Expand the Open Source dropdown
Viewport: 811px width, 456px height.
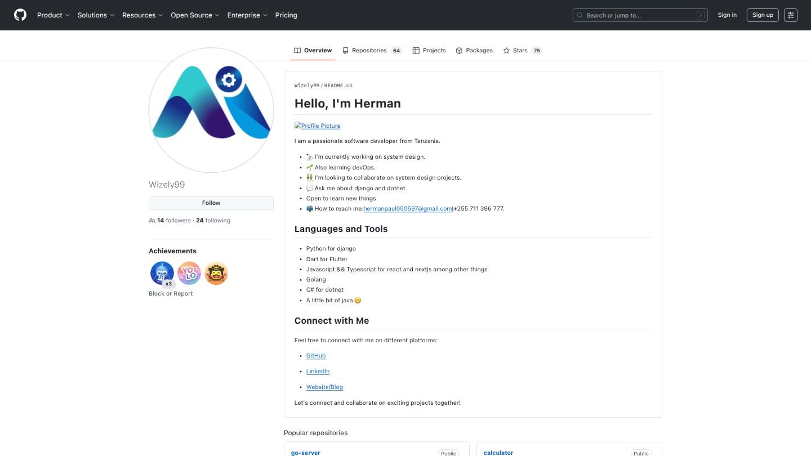[x=195, y=15]
